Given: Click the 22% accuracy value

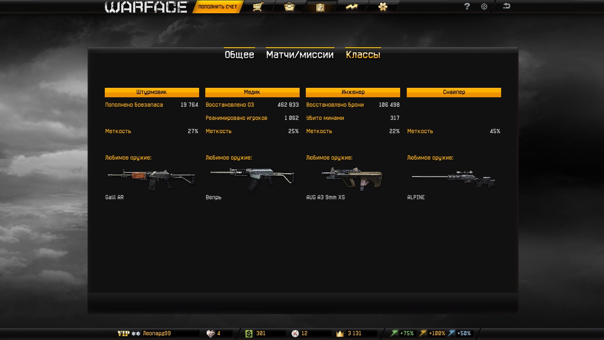Looking at the screenshot, I should [x=394, y=131].
